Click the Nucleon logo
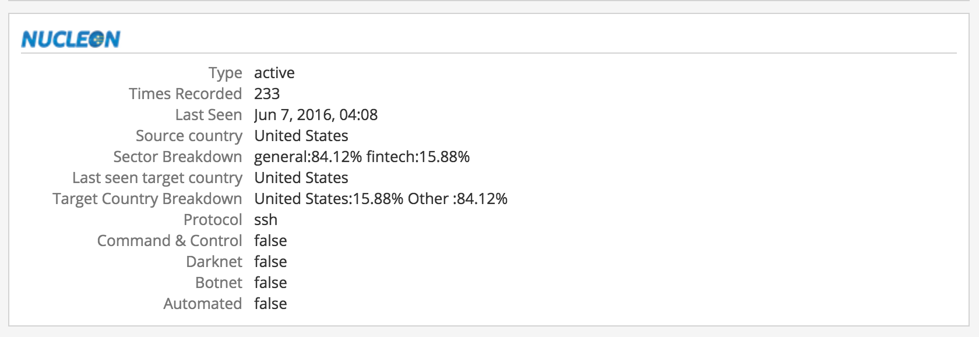Image resolution: width=979 pixels, height=337 pixels. [x=71, y=39]
